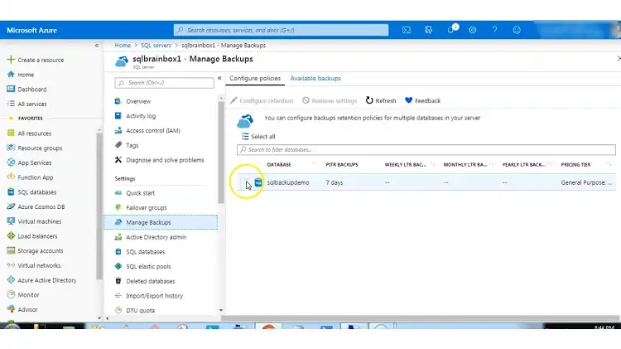Click the Feedback button with heart

tap(422, 101)
